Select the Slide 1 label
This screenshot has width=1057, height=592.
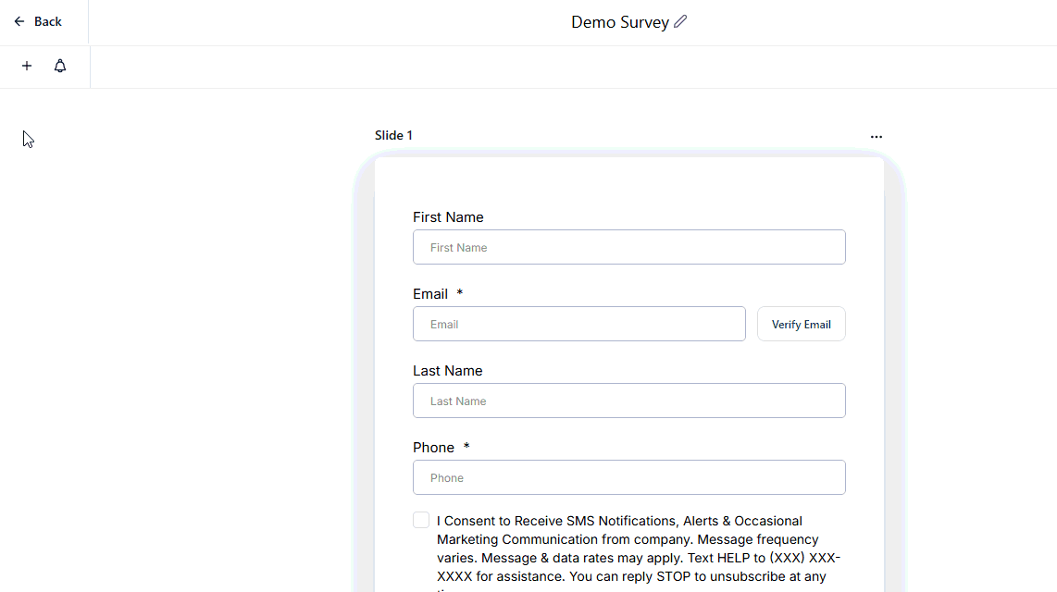tap(393, 135)
